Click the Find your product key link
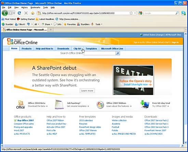The width and height of the screenshot is (188, 152). pyautogui.click(x=56, y=124)
